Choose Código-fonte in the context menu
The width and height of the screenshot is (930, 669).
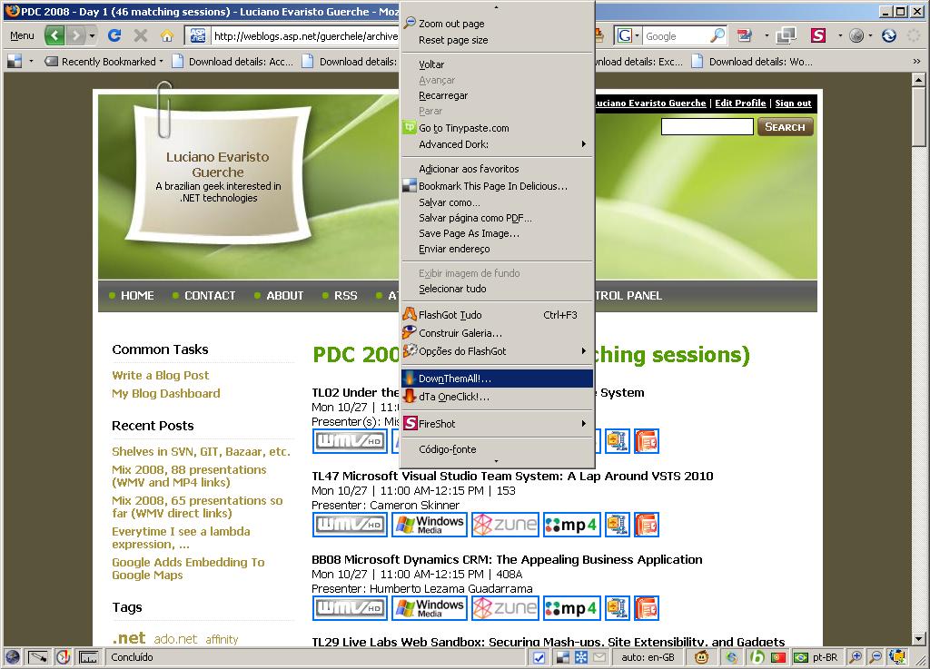coord(497,449)
